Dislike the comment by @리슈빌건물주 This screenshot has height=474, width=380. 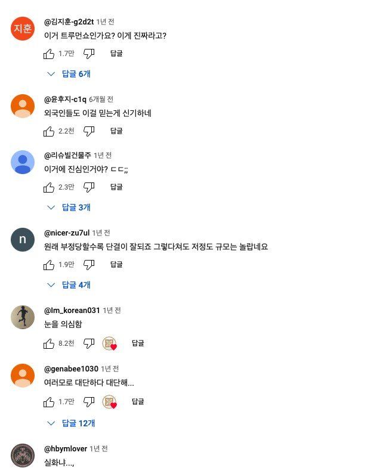[89, 187]
